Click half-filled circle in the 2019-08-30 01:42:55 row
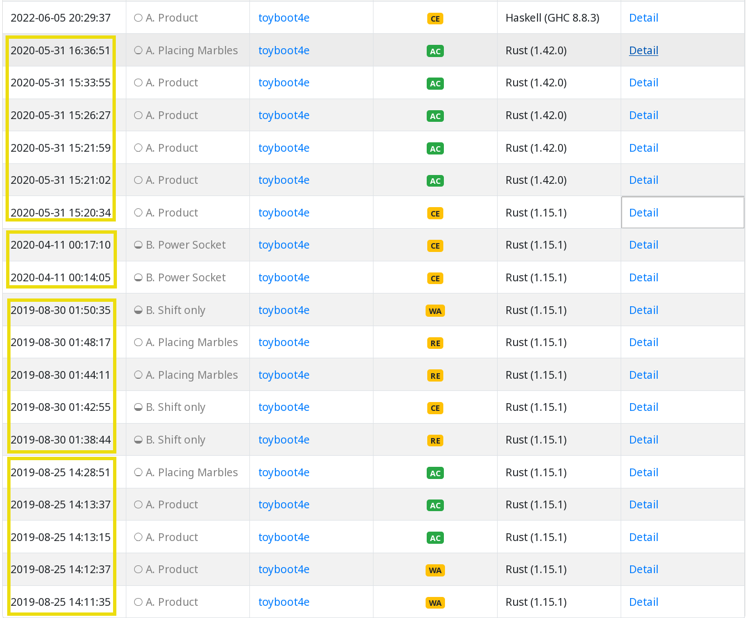 click(x=138, y=407)
